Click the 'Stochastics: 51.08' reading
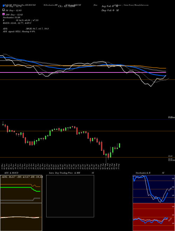Viewport: 175px width, 231px height. tap(12, 17)
